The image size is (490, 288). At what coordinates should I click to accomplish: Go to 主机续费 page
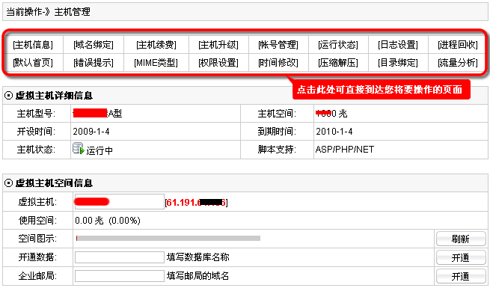[x=156, y=45]
